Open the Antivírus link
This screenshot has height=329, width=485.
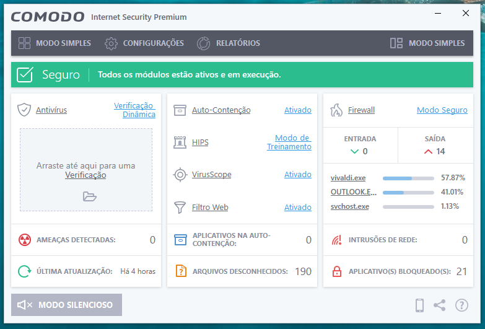(x=51, y=110)
